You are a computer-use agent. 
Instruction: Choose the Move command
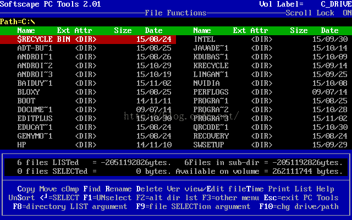(x=48, y=189)
